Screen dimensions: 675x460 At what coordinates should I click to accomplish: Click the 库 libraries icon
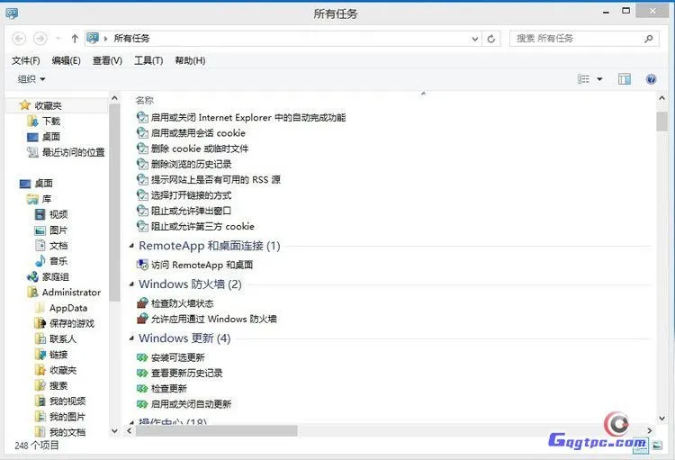pos(32,199)
